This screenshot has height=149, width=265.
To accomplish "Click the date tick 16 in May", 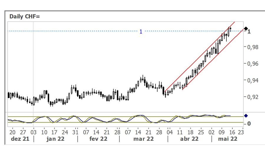I will [232, 132].
